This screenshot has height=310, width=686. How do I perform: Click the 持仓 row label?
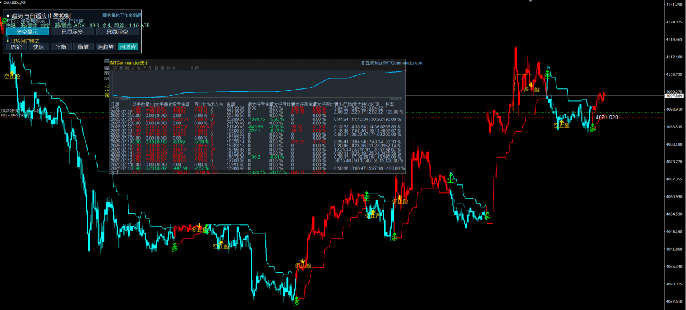point(114,108)
